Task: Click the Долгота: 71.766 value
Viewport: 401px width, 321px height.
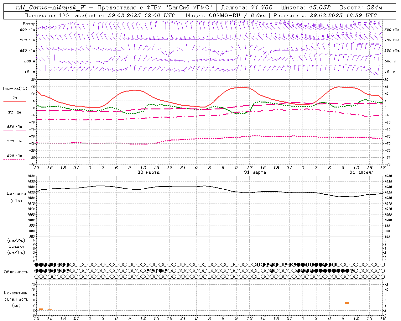Action: 247,8
